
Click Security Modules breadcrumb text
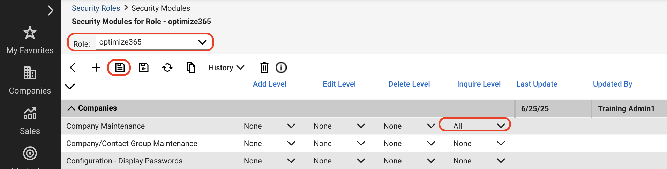click(x=160, y=8)
